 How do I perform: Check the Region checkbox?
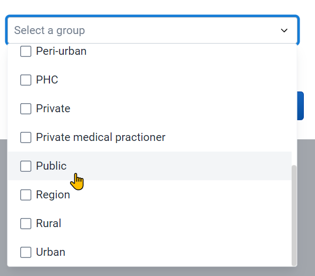[25, 195]
